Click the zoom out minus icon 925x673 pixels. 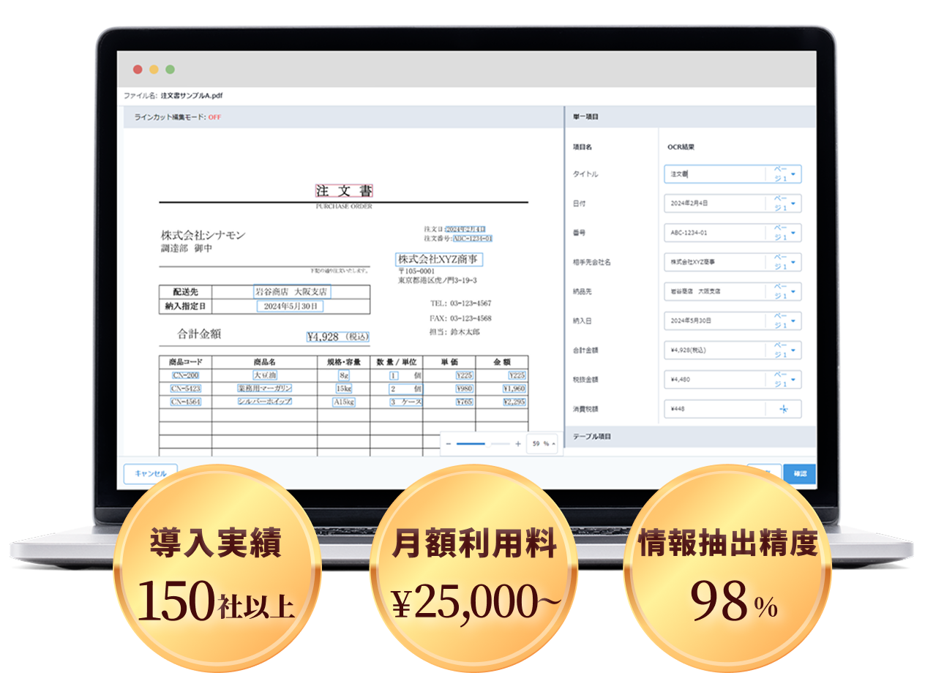[x=449, y=444]
